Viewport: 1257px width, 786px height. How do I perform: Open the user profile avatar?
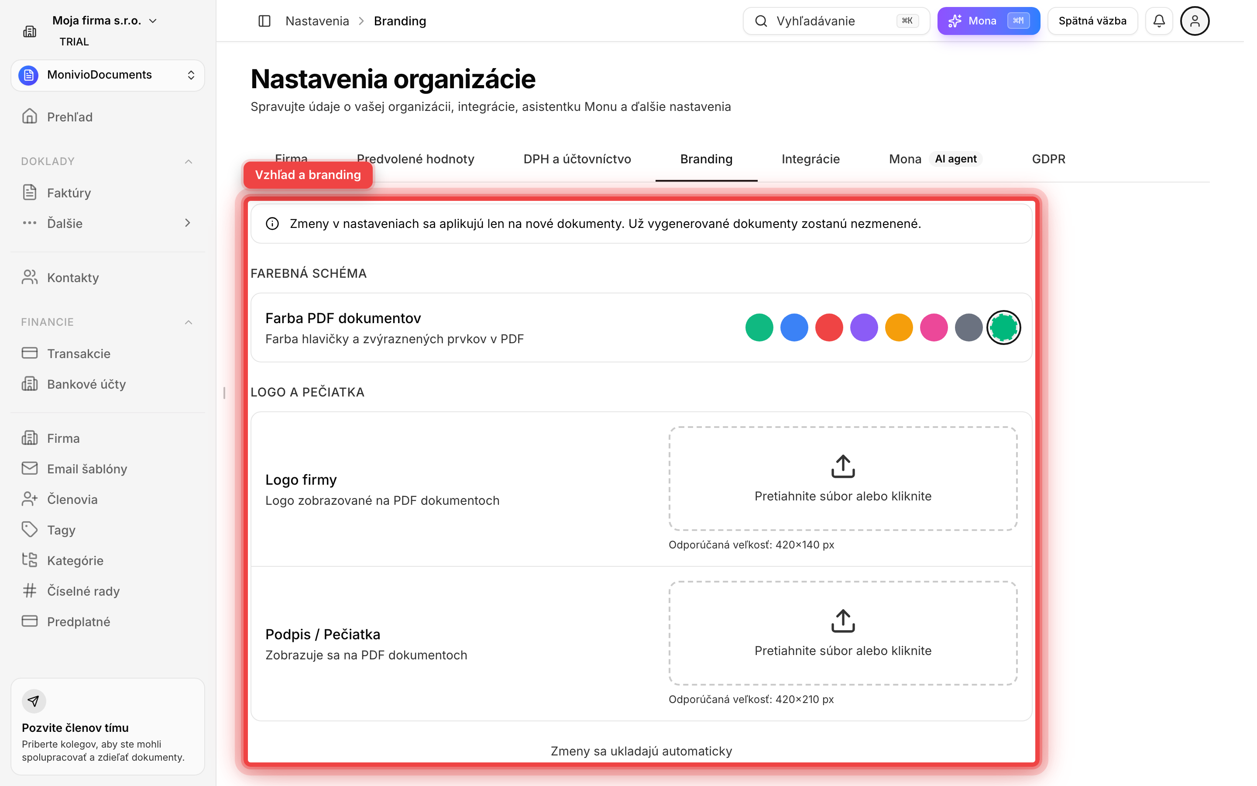tap(1195, 21)
